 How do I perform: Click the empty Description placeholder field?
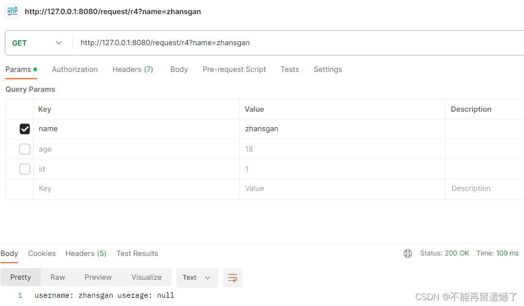click(485, 189)
